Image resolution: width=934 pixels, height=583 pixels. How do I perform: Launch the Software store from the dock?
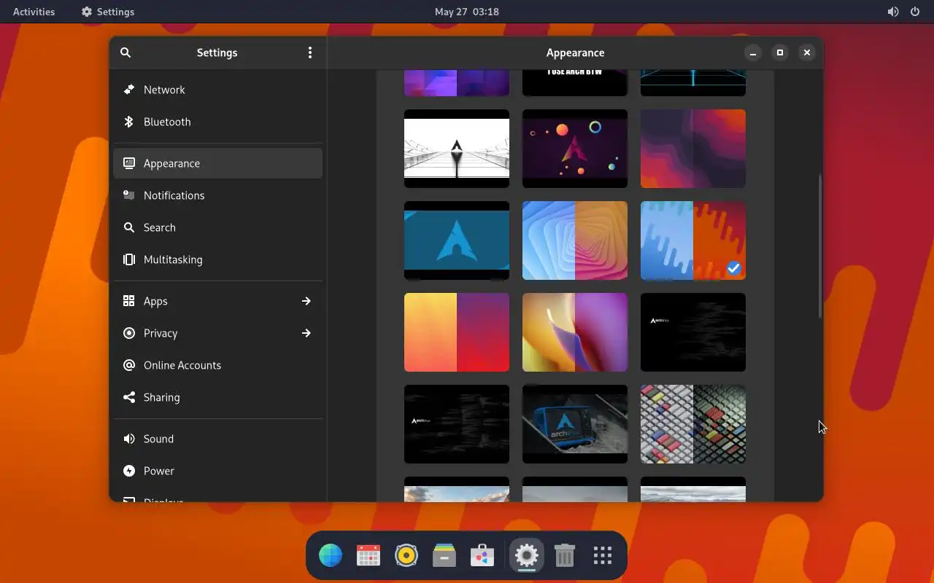point(482,556)
